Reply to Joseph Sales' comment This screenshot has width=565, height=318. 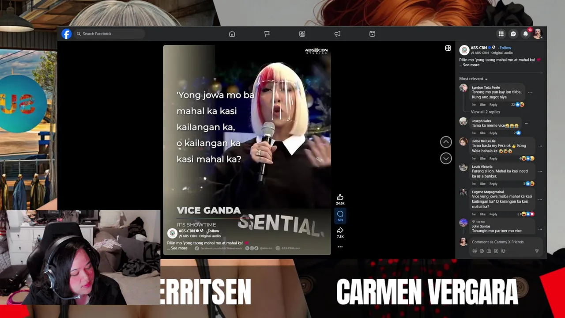tap(493, 133)
